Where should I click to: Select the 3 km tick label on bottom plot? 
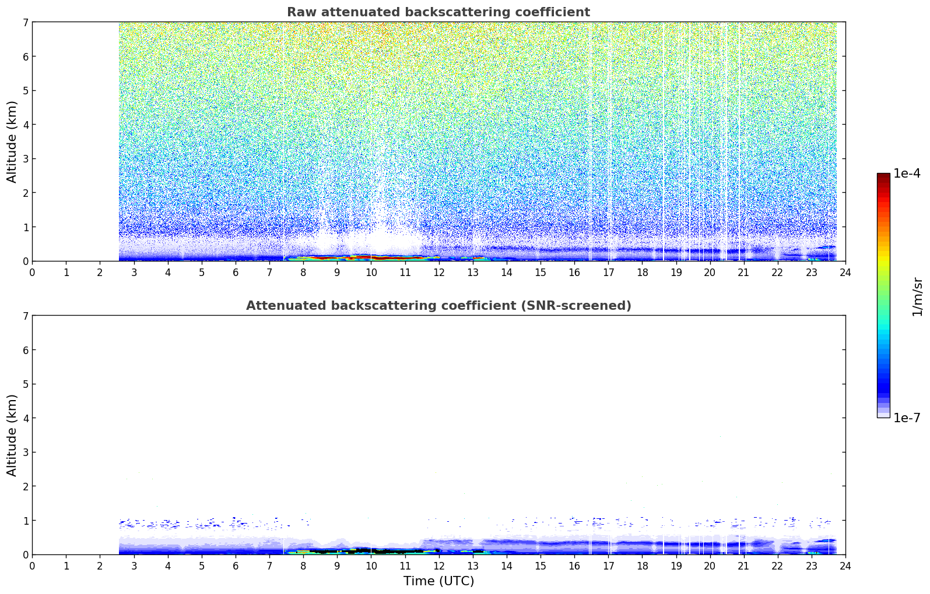25,452
